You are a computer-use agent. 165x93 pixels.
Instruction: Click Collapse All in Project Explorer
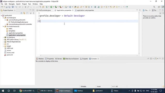(x=21, y=13)
